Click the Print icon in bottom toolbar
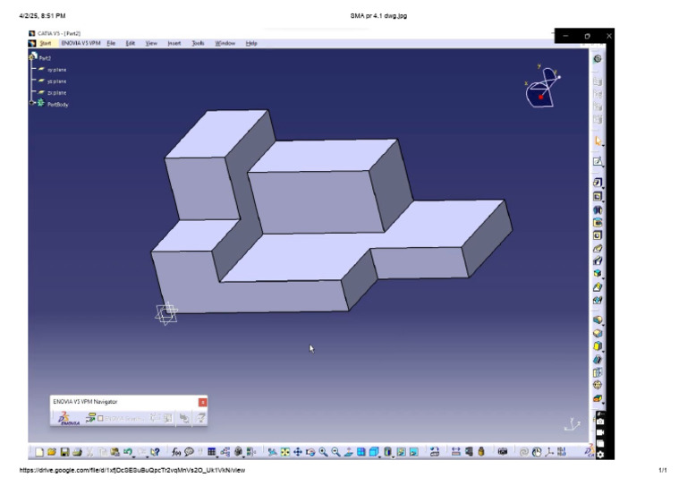Viewport: 687px width, 486px height. (x=77, y=452)
